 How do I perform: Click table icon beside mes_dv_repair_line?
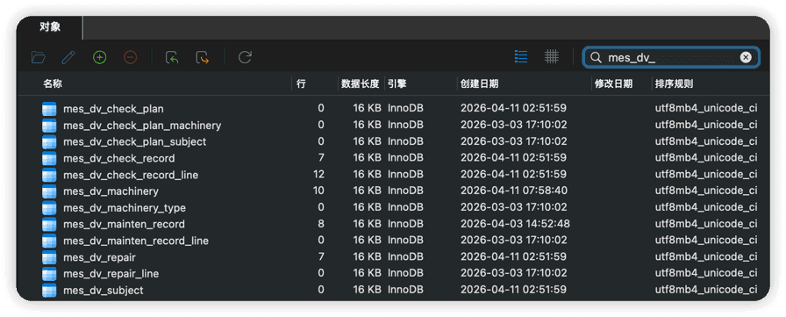(49, 274)
